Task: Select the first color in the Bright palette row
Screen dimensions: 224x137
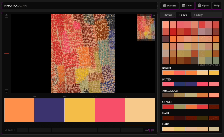Action: [168, 73]
